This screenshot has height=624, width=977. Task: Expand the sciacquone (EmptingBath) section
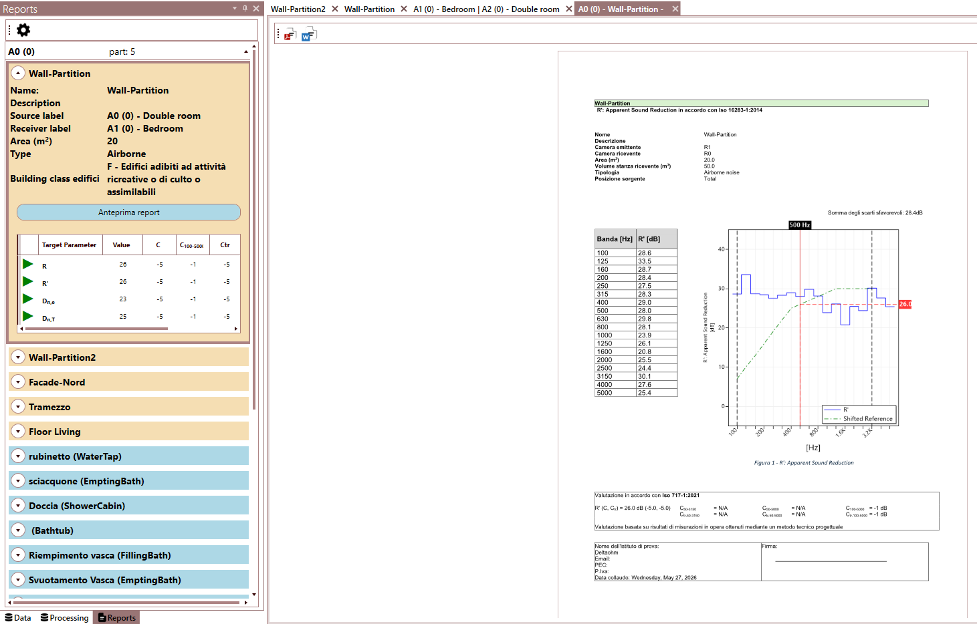pos(18,481)
